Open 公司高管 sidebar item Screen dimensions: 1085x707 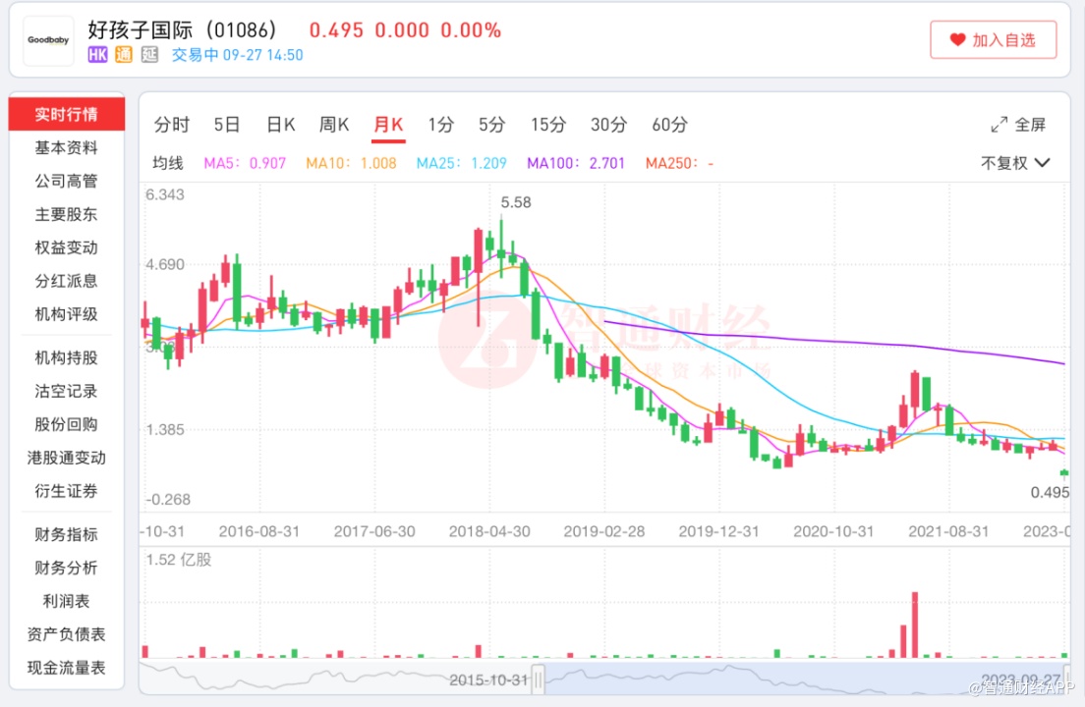[67, 181]
